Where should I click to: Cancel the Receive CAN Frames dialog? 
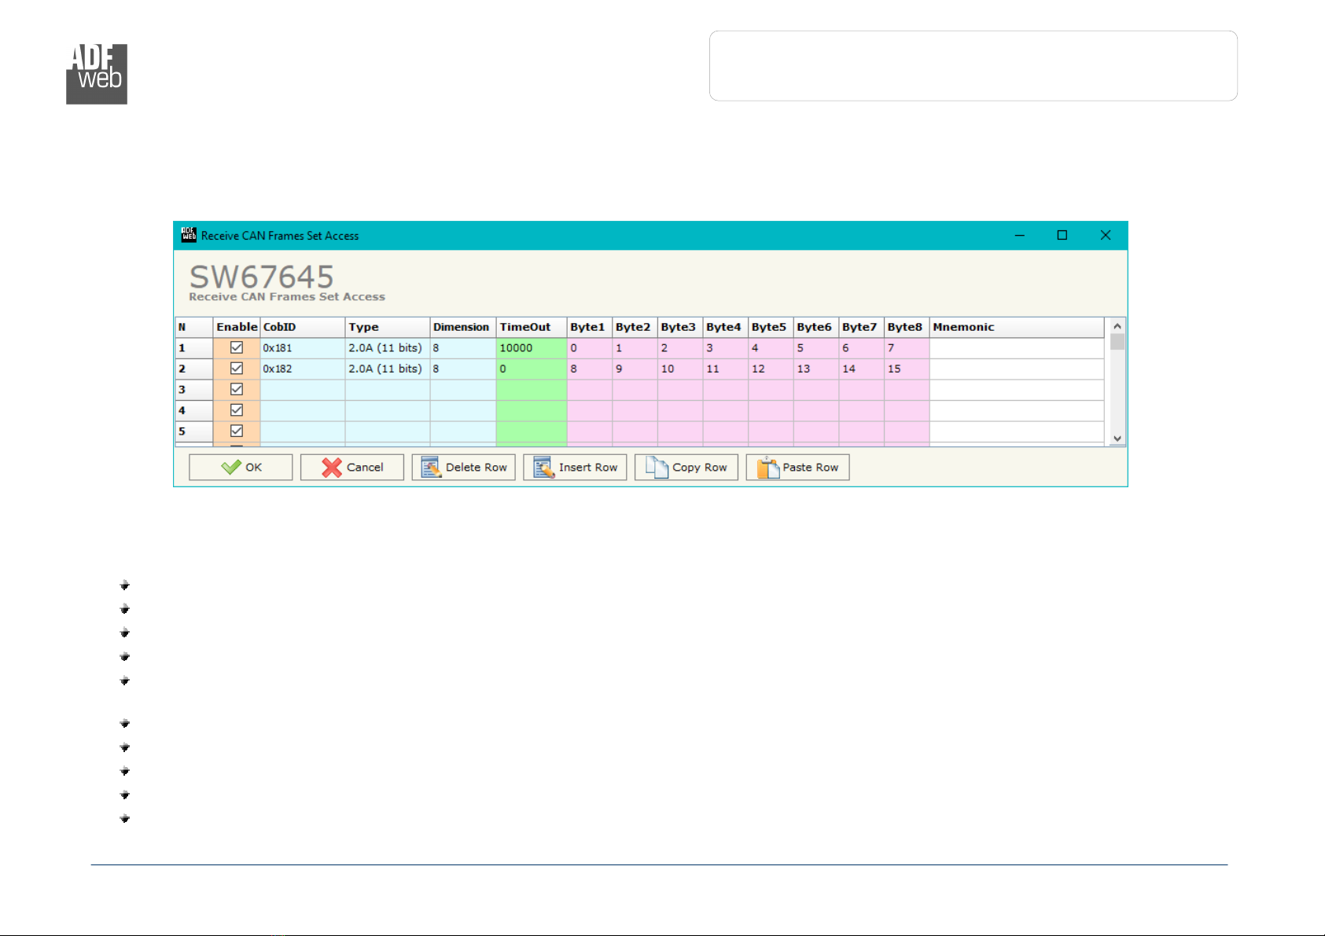[352, 467]
